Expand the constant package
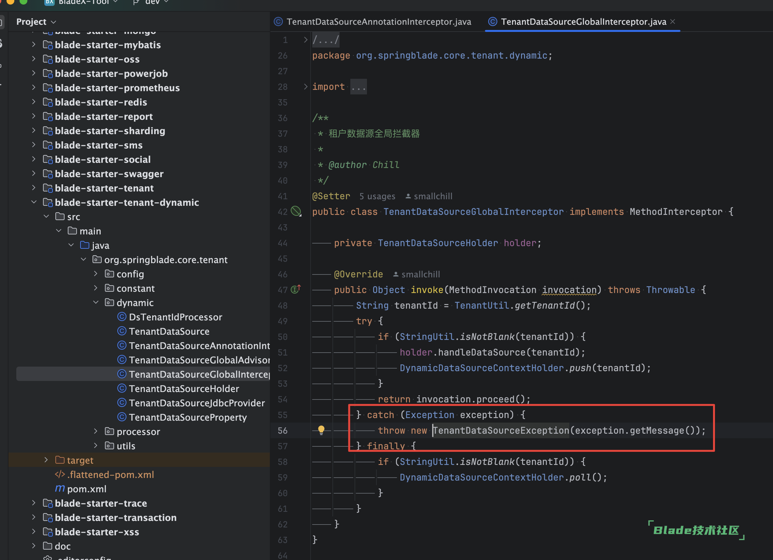Image resolution: width=773 pixels, height=560 pixels. [x=95, y=288]
